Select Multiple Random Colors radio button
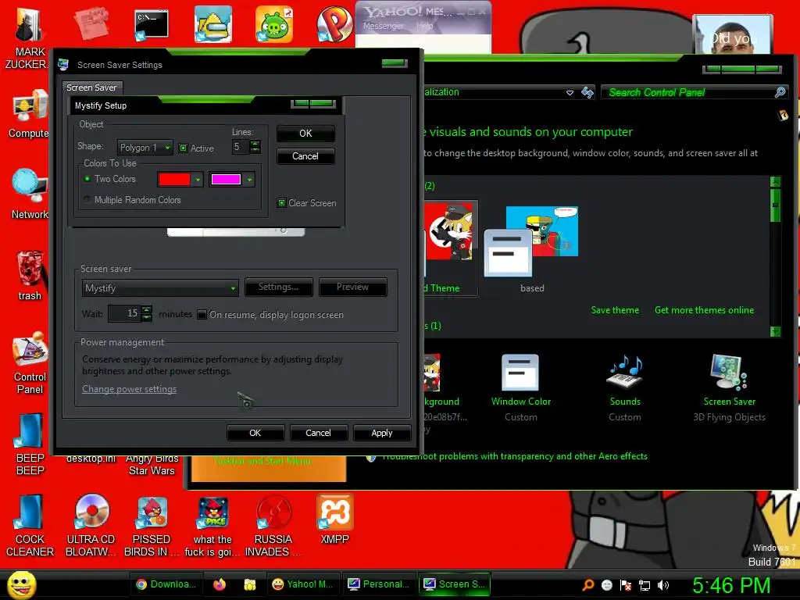 tap(87, 199)
